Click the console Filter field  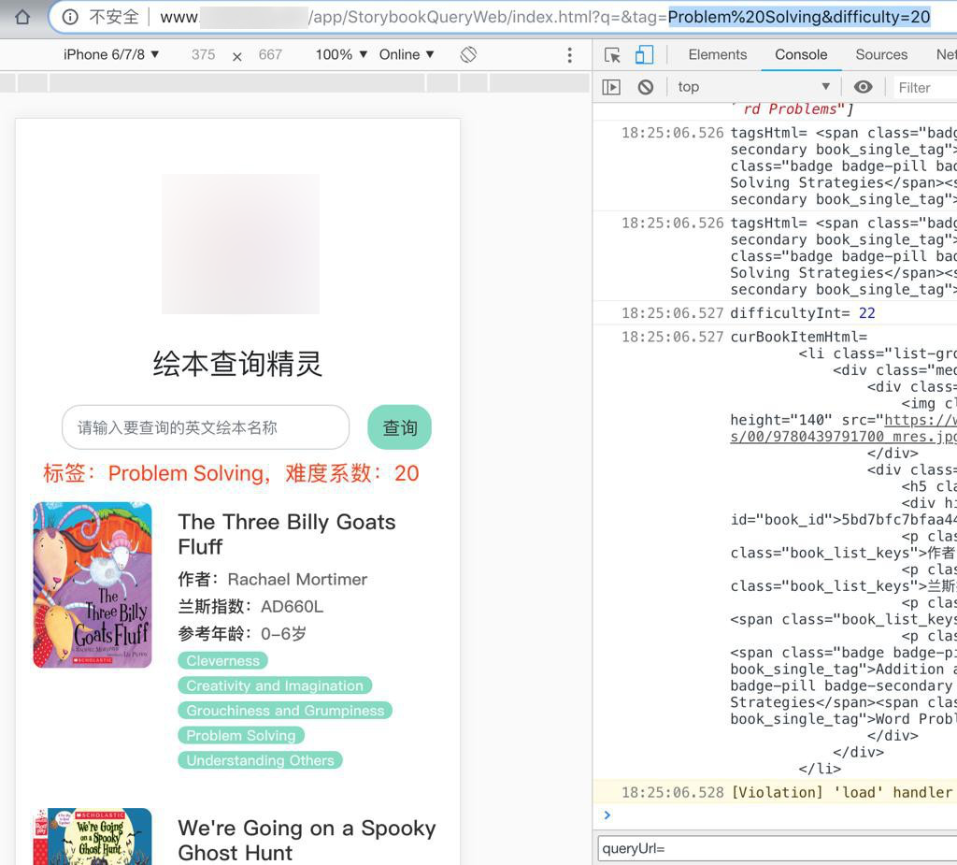click(x=925, y=88)
